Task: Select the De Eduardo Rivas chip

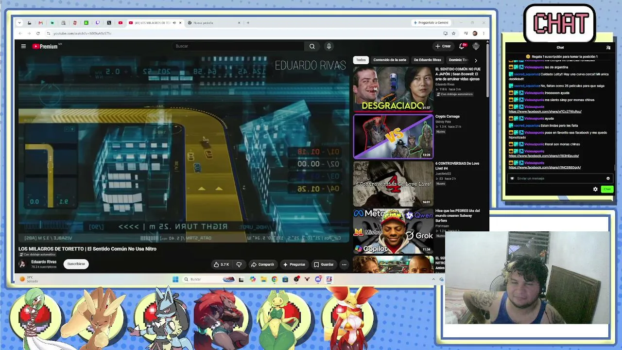Action: click(428, 60)
